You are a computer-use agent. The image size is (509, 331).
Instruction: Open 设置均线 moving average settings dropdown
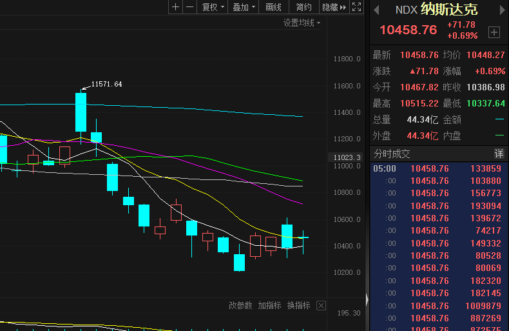(x=302, y=23)
